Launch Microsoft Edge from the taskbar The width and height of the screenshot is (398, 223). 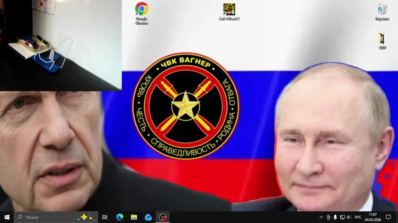[x=120, y=217]
